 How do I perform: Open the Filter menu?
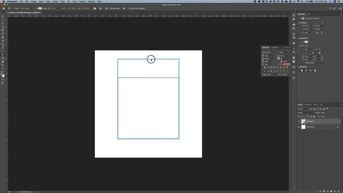pos(63,1)
